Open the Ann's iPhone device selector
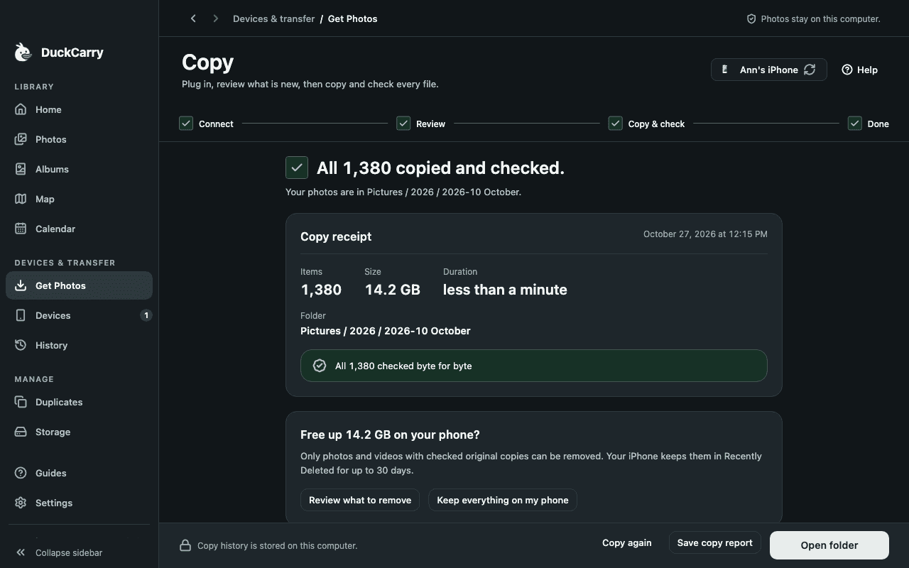Viewport: 909px width, 568px height. coord(769,70)
